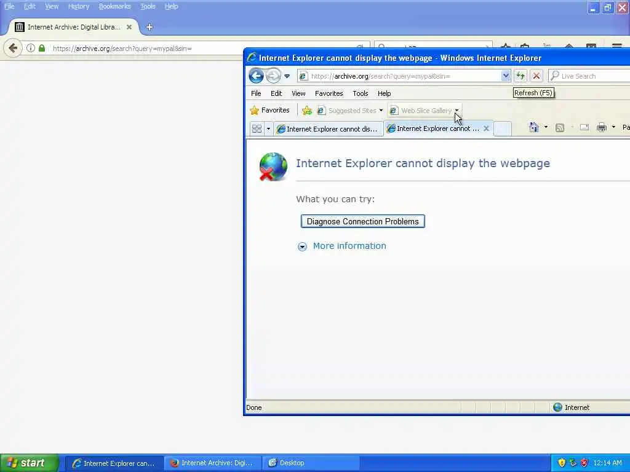This screenshot has height=472, width=630.
Task: Click the Desktop taskbar button
Action: (310, 463)
